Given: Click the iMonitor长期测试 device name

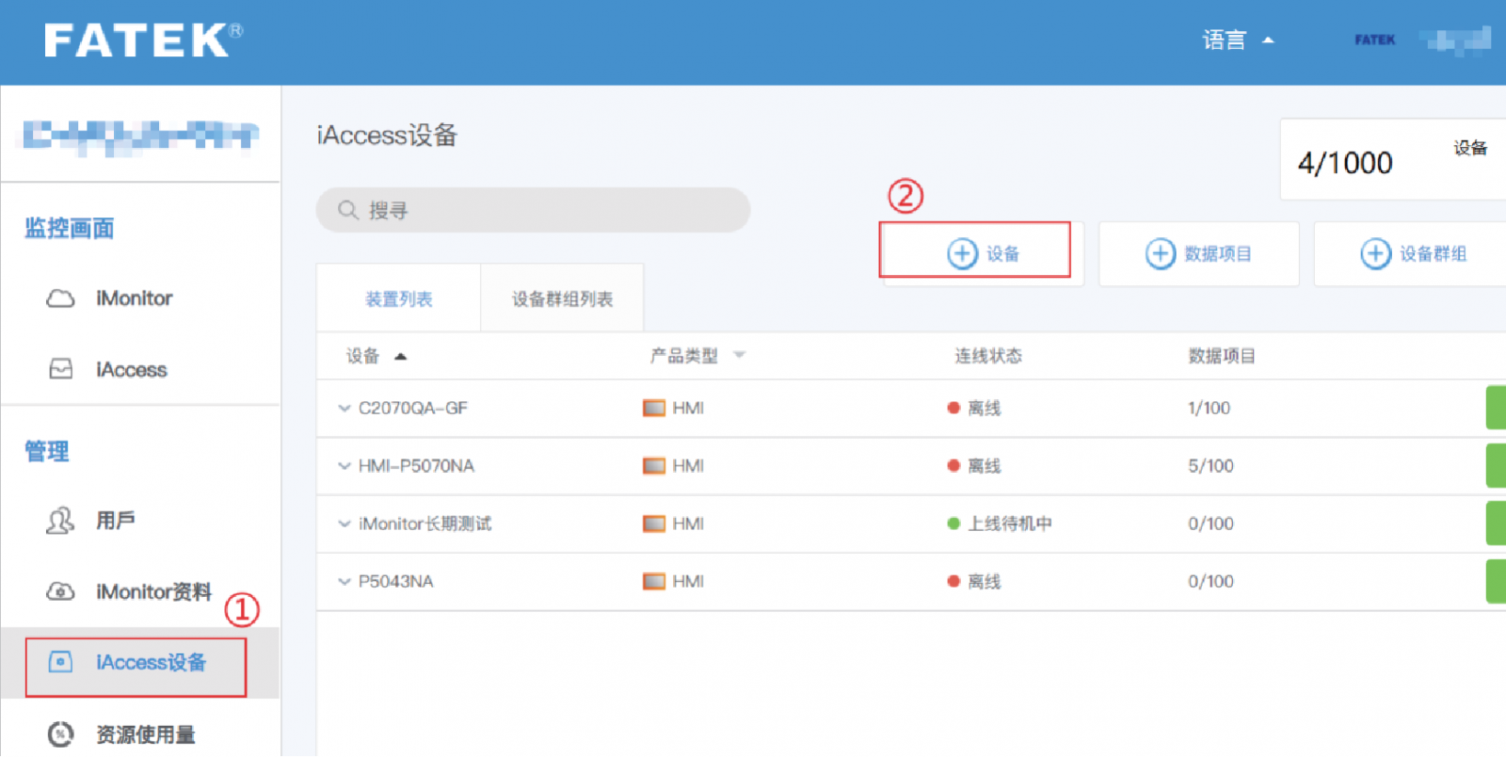Looking at the screenshot, I should click(425, 523).
